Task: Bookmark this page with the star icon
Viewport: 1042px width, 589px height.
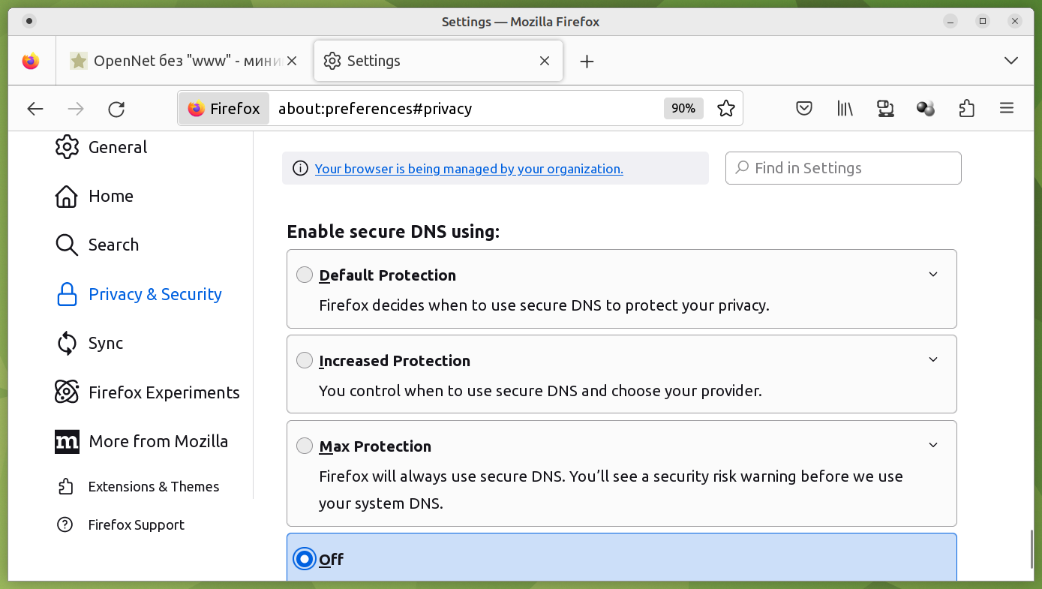Action: pyautogui.click(x=725, y=109)
